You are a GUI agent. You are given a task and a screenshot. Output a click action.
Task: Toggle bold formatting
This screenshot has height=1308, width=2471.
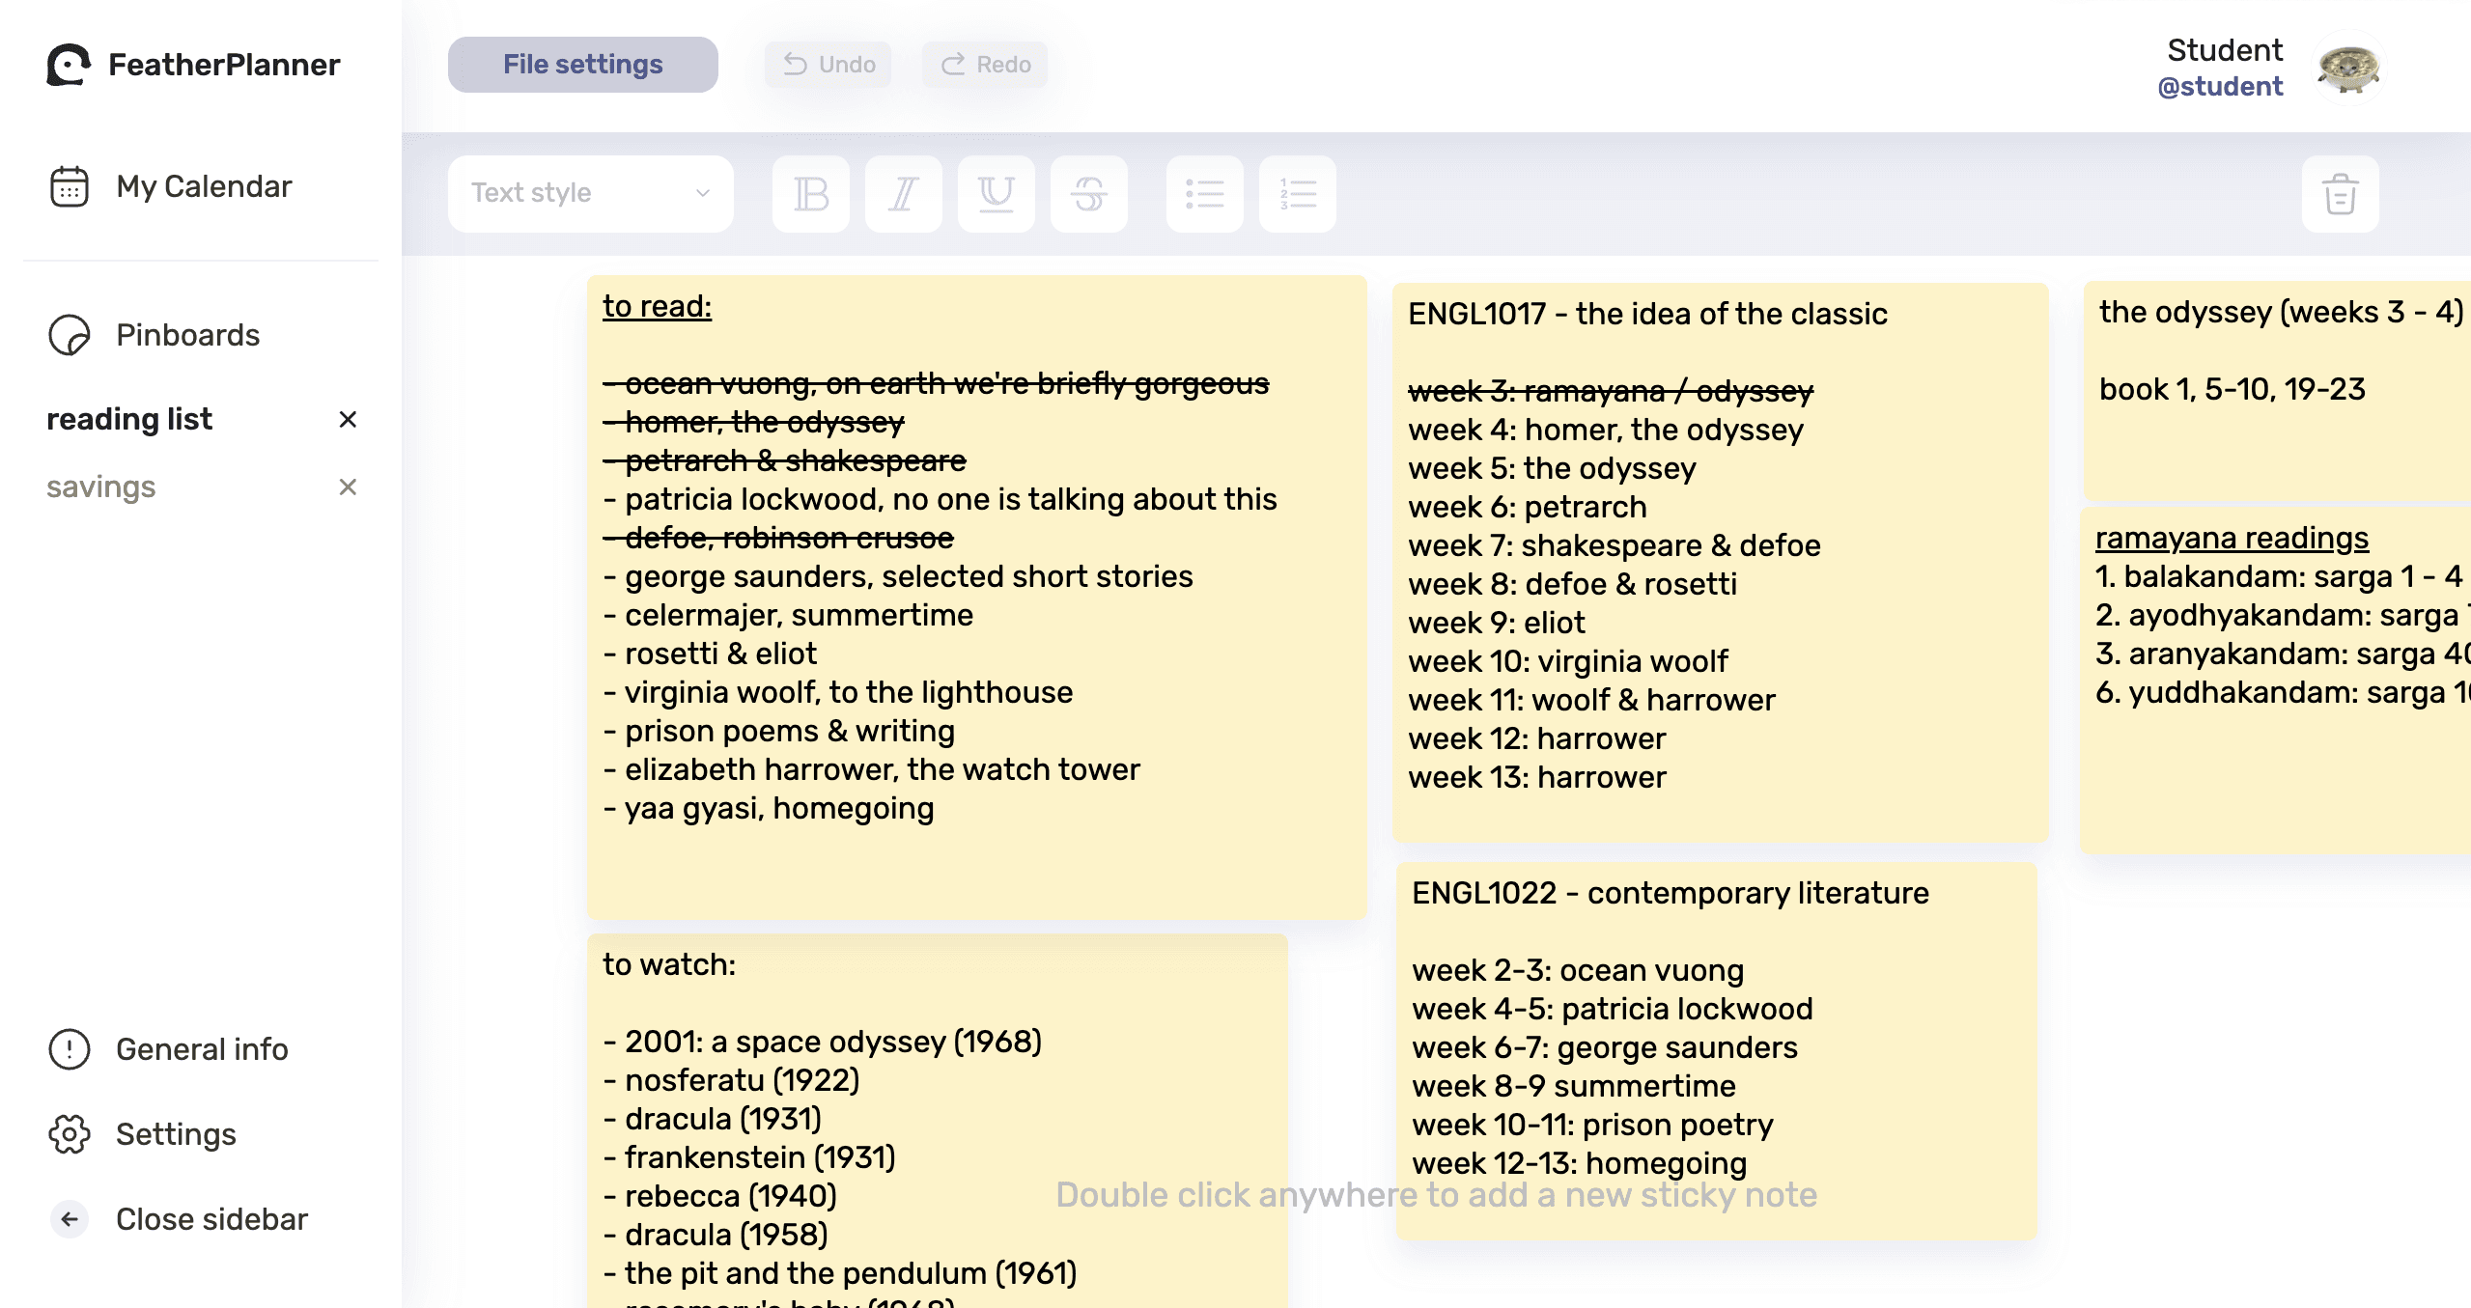coord(811,194)
